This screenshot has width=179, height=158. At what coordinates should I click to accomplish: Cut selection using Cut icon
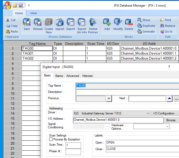click(x=11, y=20)
